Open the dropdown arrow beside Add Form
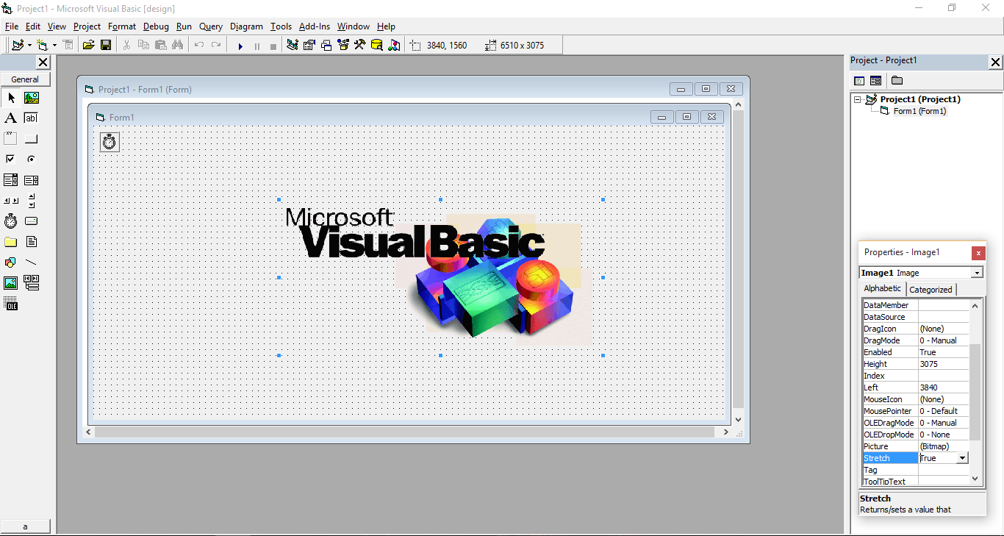Screen dimensions: 1004x536 54,46
